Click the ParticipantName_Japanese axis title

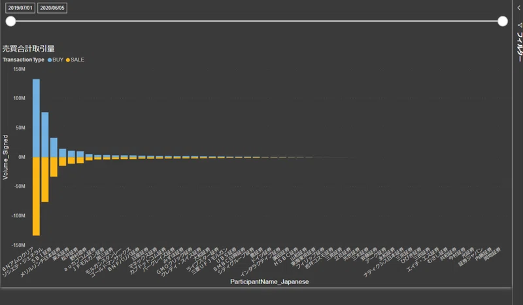(x=269, y=281)
